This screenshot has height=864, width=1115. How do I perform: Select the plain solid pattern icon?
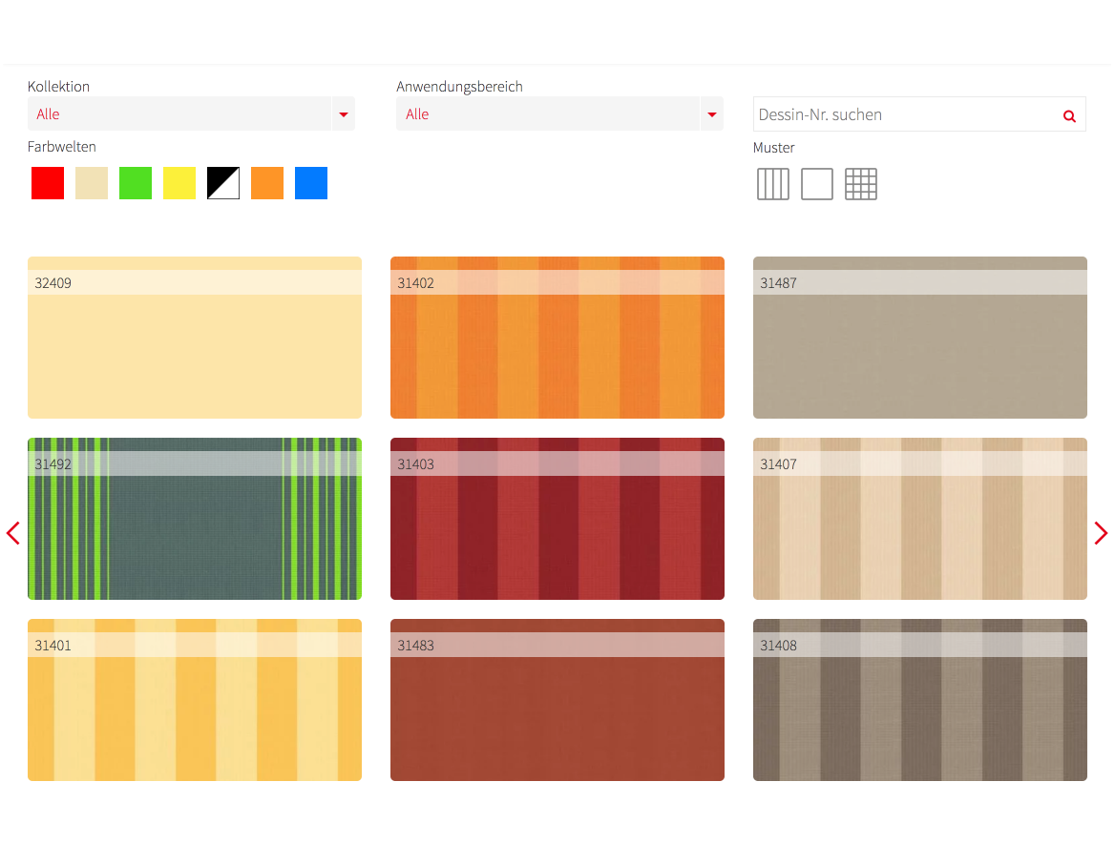(x=817, y=184)
